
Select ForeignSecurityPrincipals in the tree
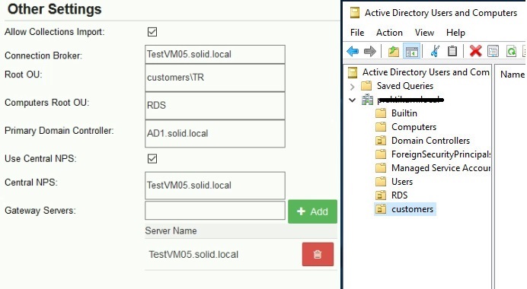point(441,154)
